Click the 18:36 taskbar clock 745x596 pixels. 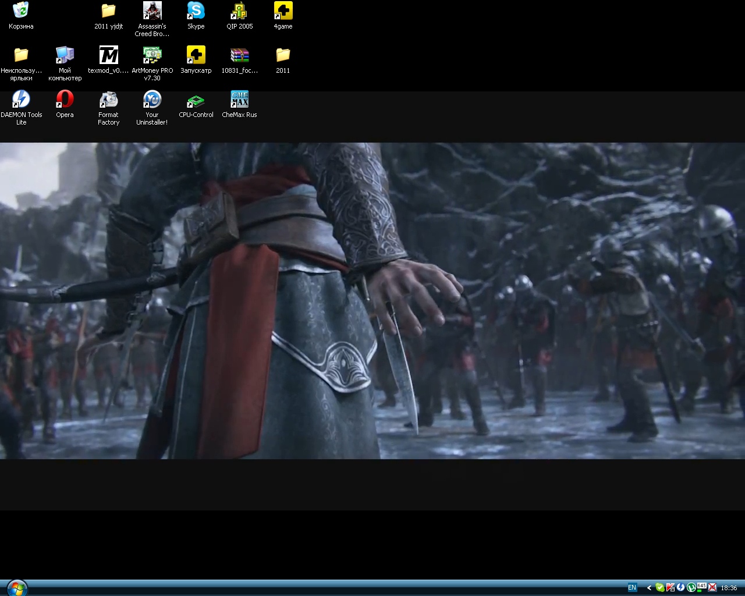(x=729, y=588)
